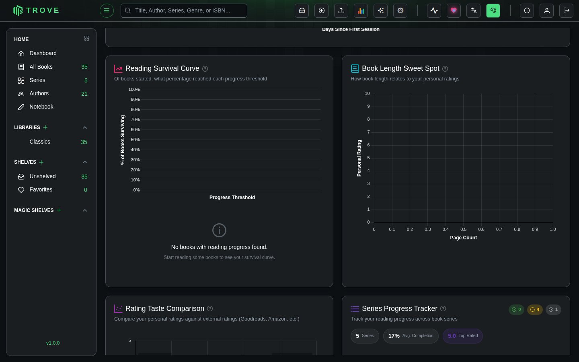Collapse the Shelves section
The width and height of the screenshot is (579, 362).
coord(85,162)
